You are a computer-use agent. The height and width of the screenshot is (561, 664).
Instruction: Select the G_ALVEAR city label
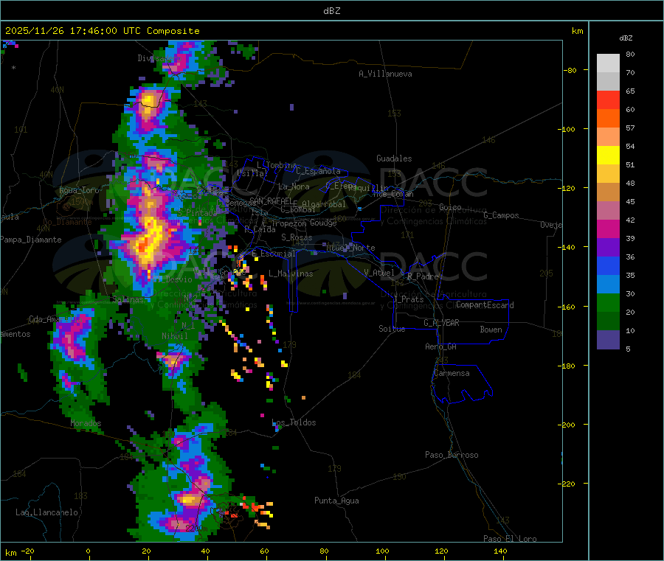coord(441,323)
